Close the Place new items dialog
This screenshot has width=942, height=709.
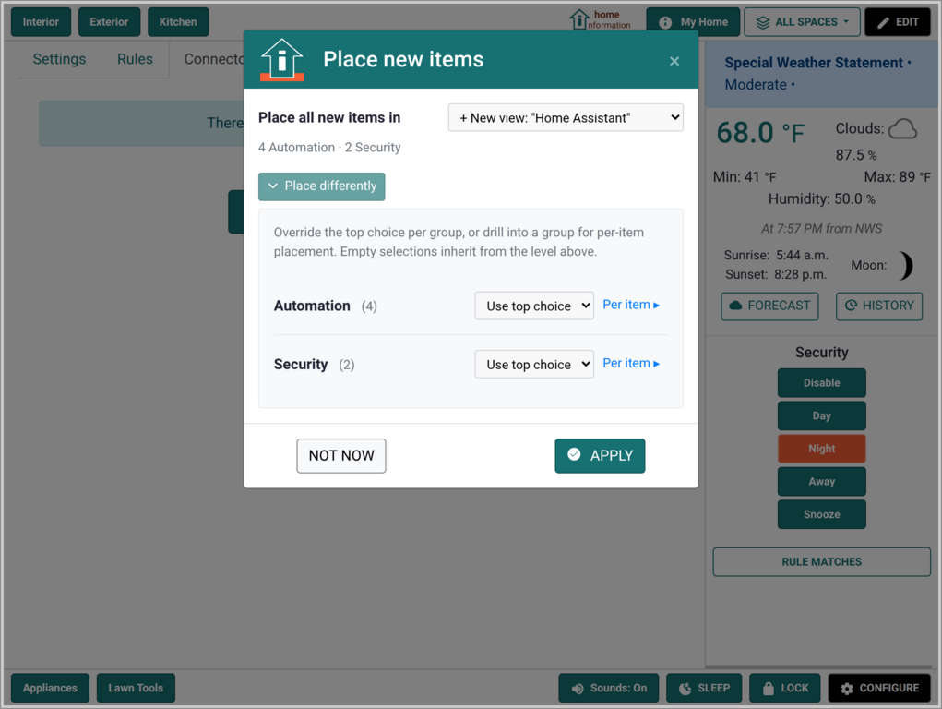tap(674, 61)
